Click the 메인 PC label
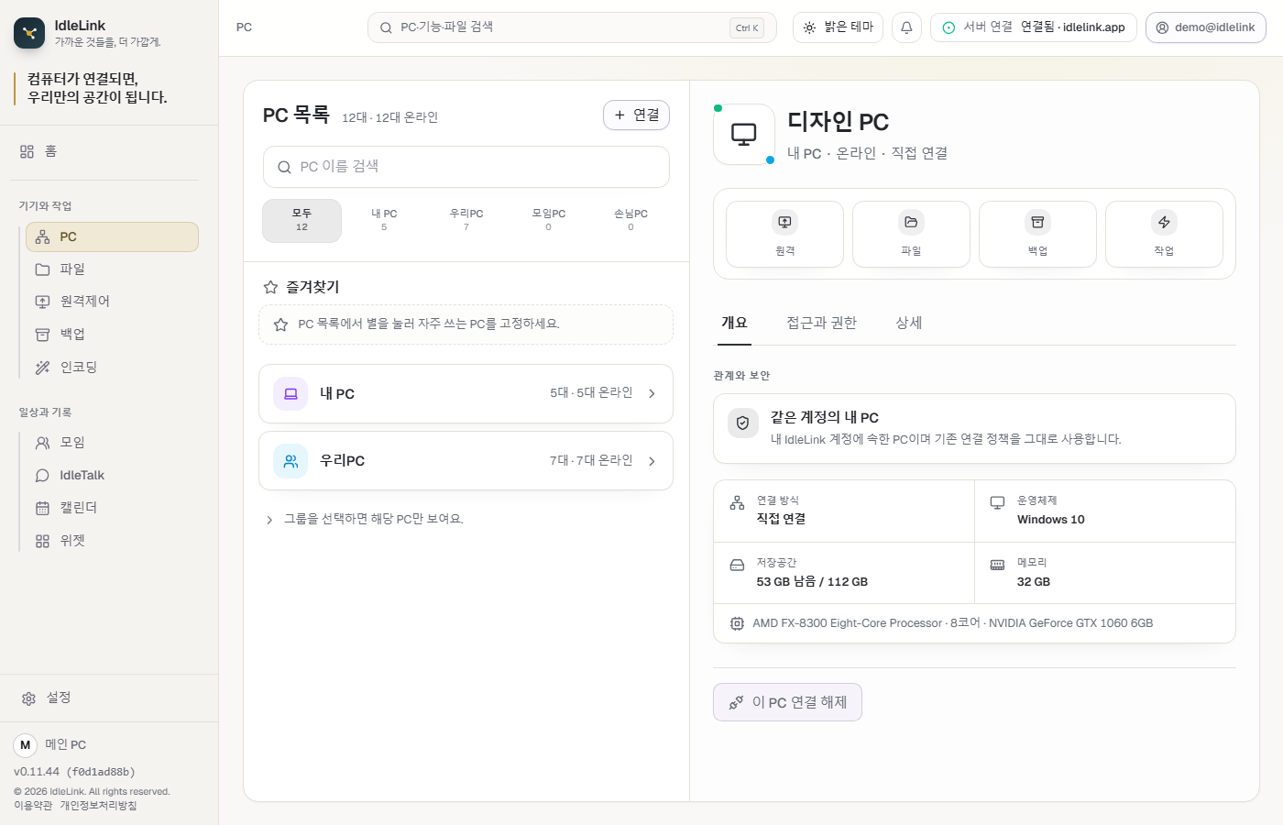This screenshot has height=825, width=1283. [x=66, y=744]
